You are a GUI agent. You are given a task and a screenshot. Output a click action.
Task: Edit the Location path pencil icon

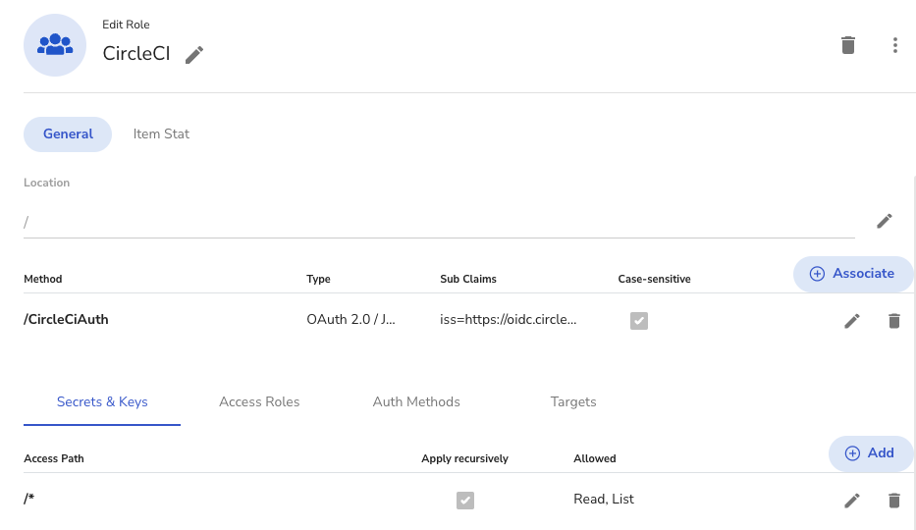click(x=885, y=221)
